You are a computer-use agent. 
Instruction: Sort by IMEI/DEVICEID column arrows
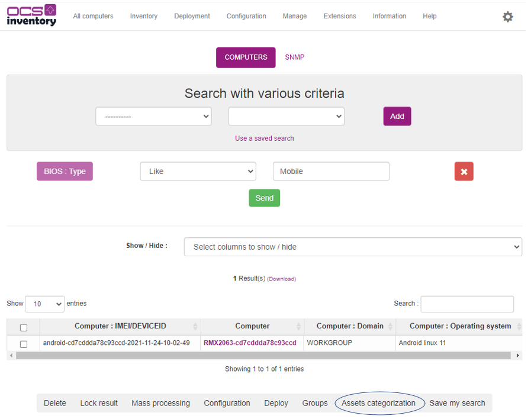(195, 327)
